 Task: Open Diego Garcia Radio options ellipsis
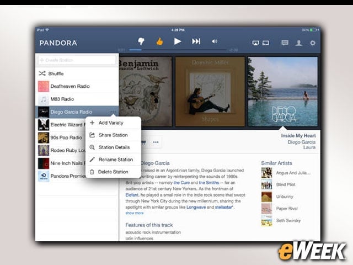[113, 112]
